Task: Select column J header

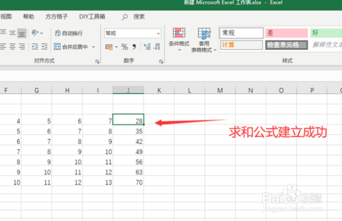Action: pyautogui.click(x=128, y=90)
